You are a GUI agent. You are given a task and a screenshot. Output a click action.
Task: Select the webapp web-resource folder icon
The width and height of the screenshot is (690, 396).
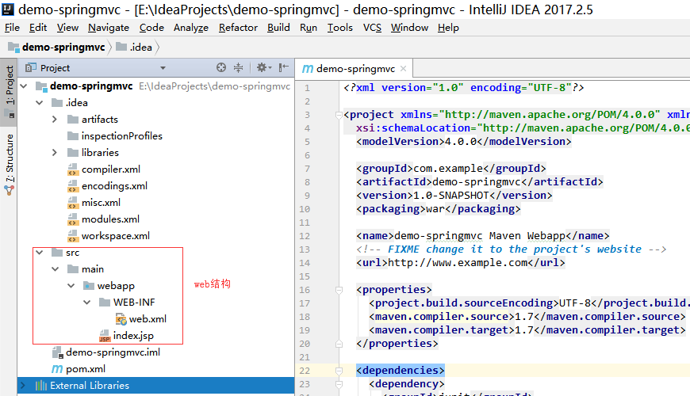click(89, 286)
